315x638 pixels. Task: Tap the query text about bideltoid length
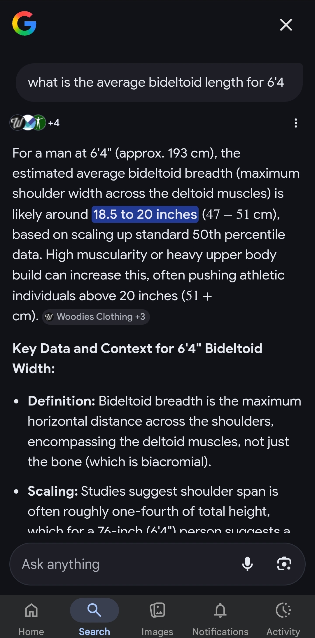pyautogui.click(x=156, y=82)
